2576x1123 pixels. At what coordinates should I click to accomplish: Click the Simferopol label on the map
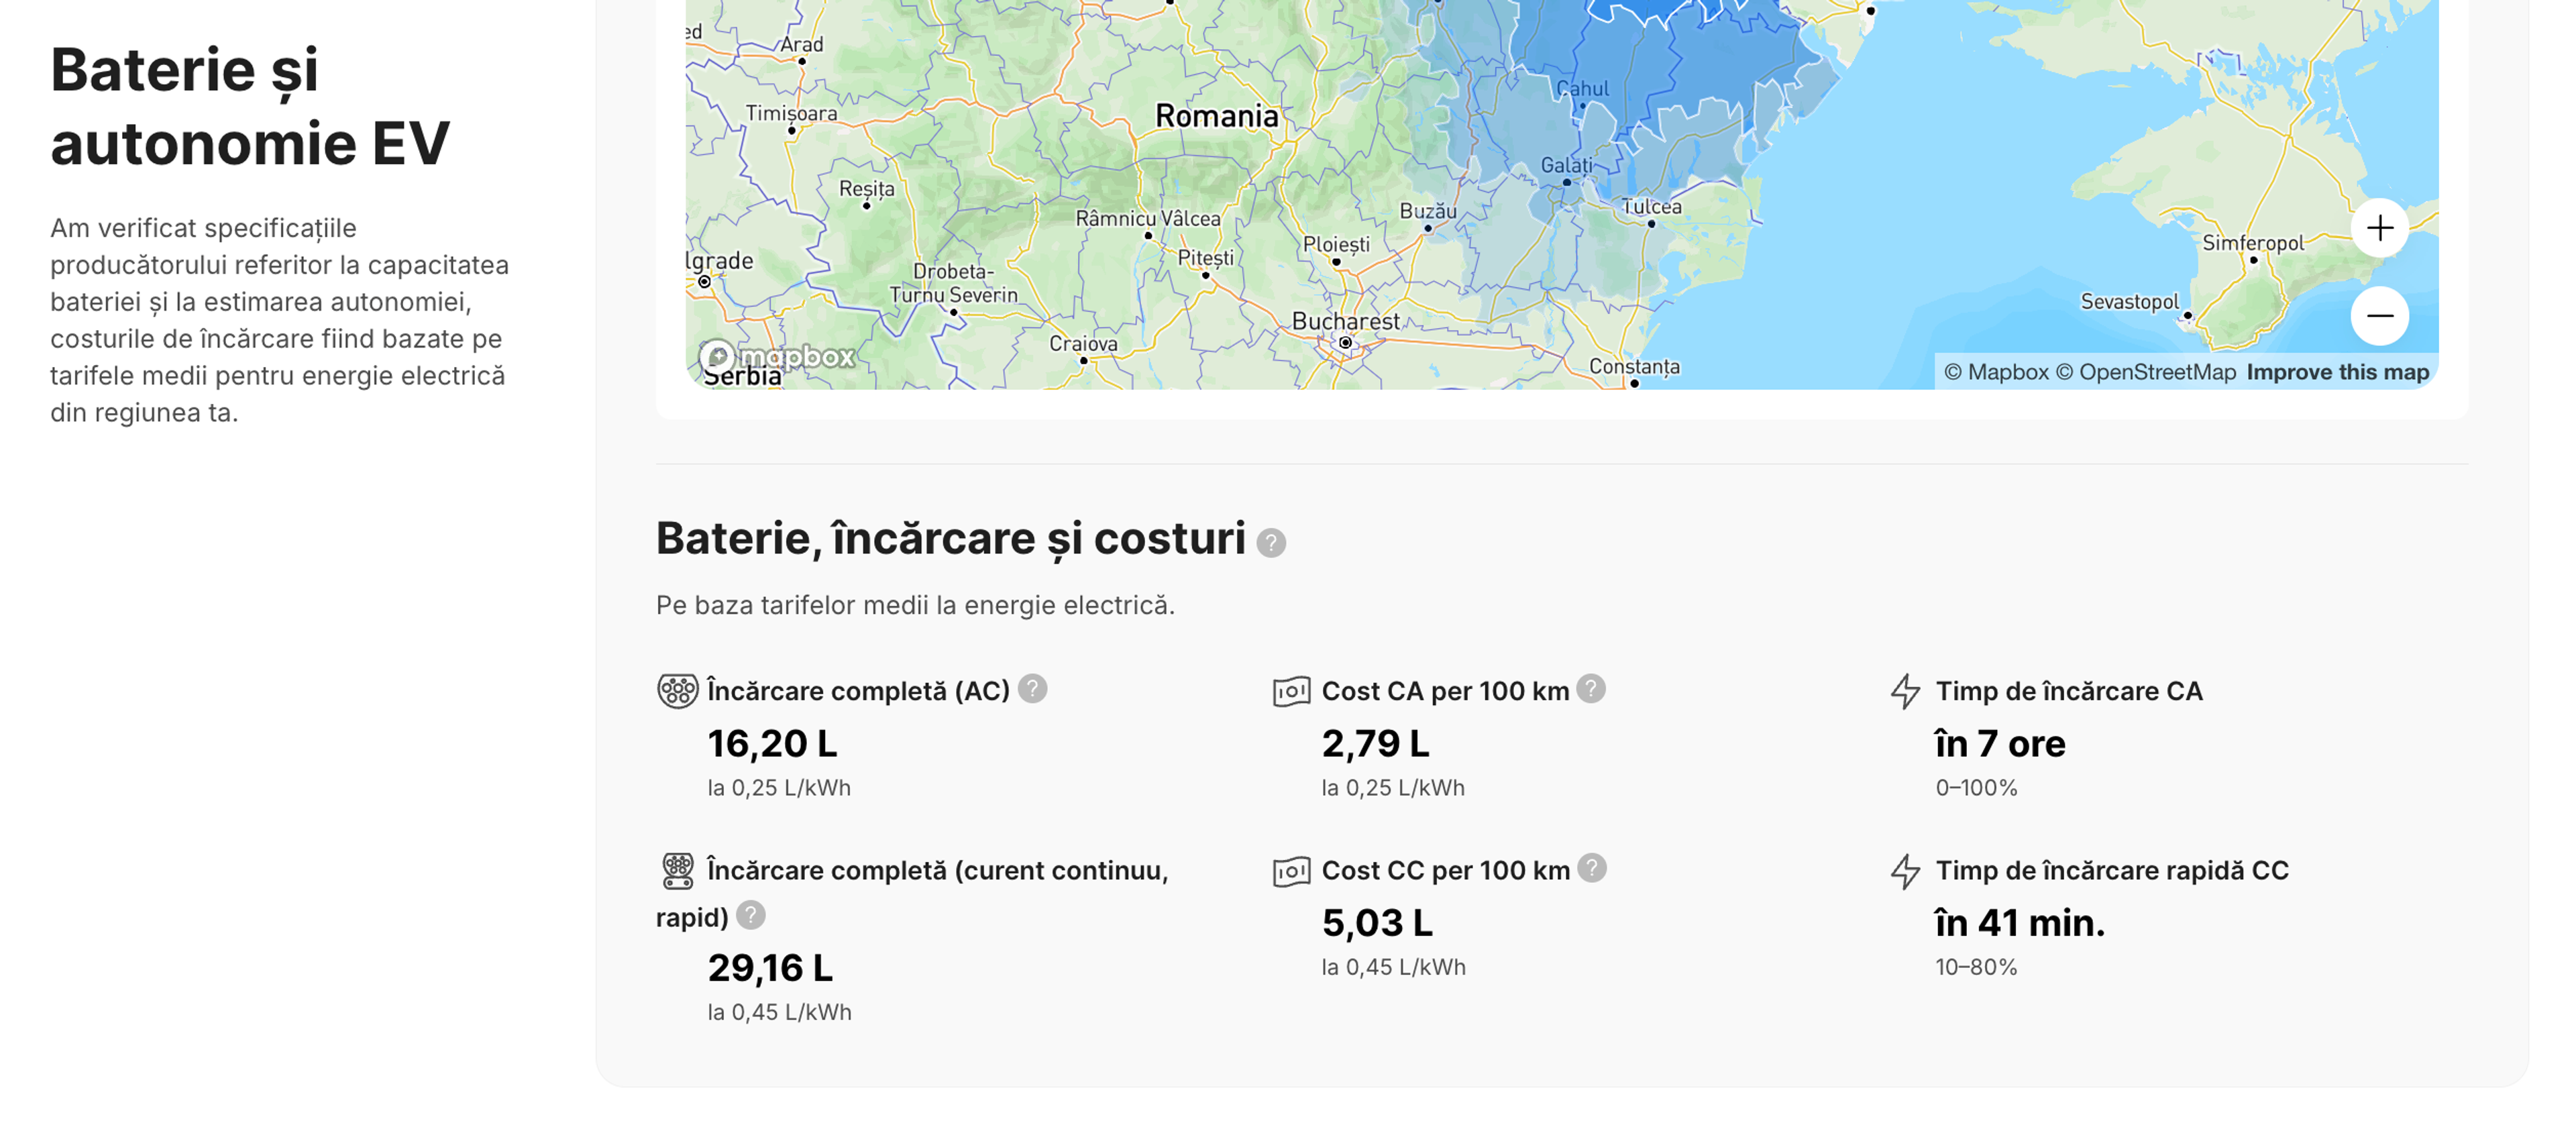click(2252, 243)
